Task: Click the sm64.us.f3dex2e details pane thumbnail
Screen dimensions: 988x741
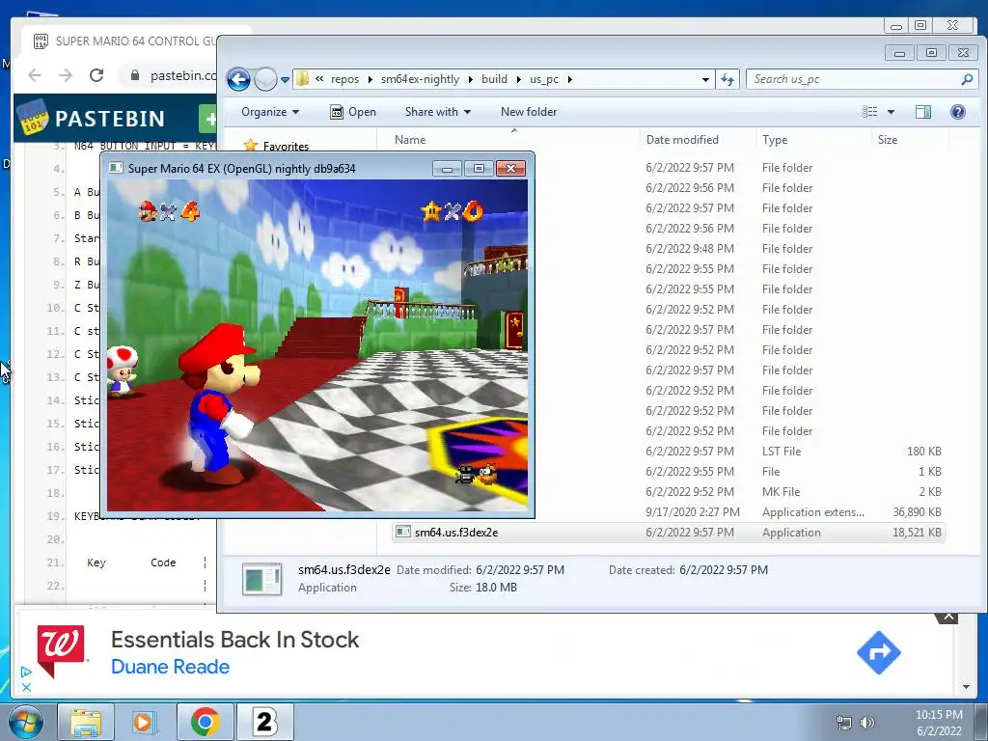Action: (262, 579)
